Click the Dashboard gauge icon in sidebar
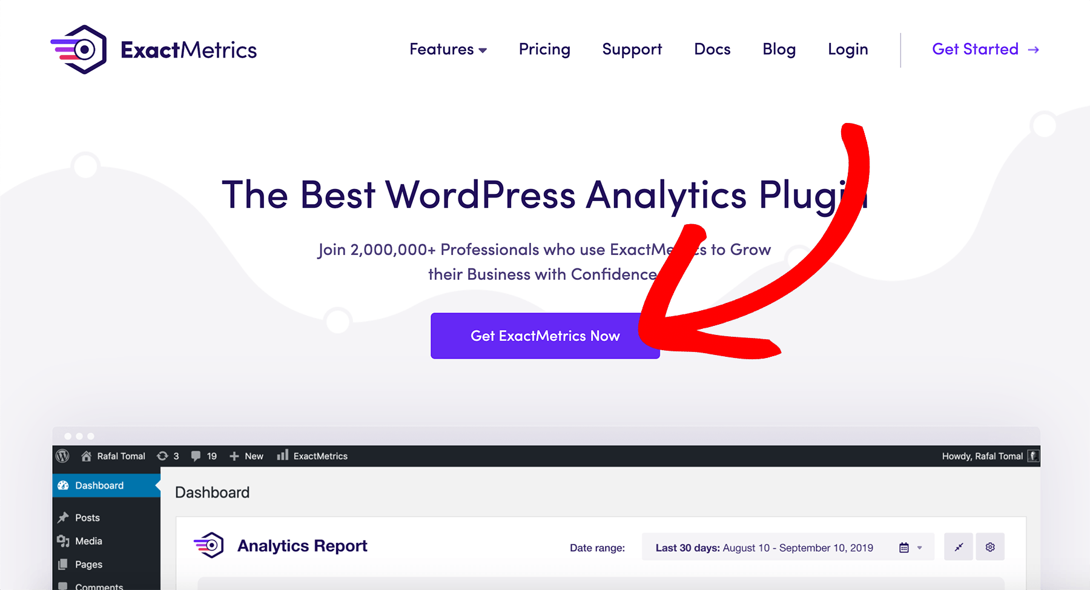1090x590 pixels. 63,485
